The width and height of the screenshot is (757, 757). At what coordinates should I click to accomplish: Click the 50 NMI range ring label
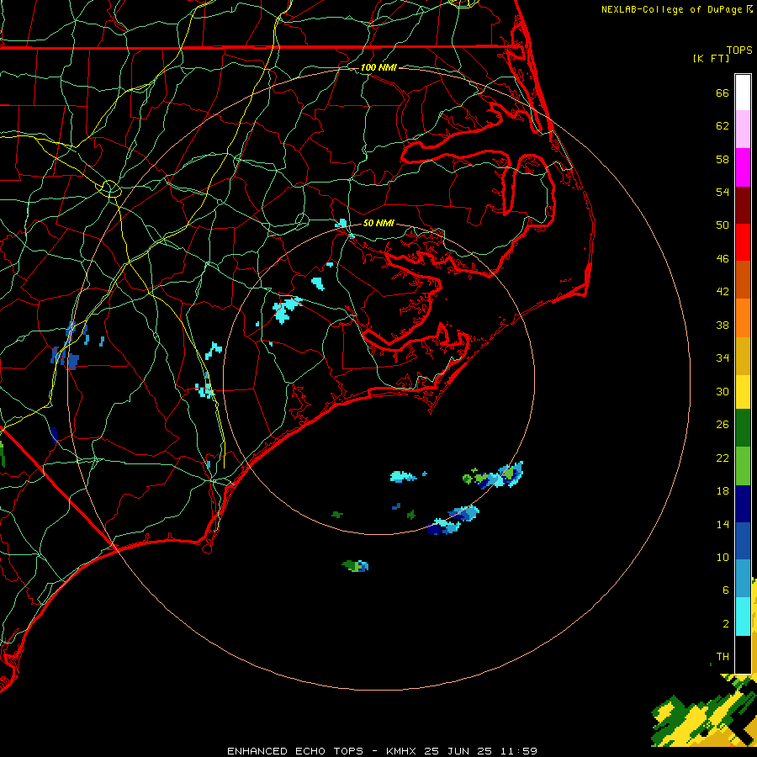point(378,223)
